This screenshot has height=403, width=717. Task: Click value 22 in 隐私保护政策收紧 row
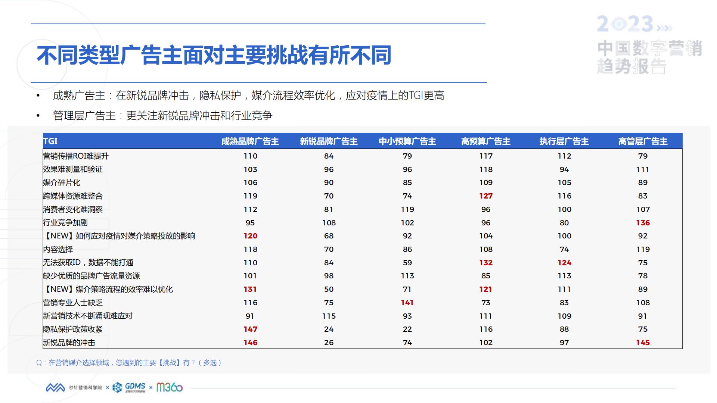click(407, 329)
